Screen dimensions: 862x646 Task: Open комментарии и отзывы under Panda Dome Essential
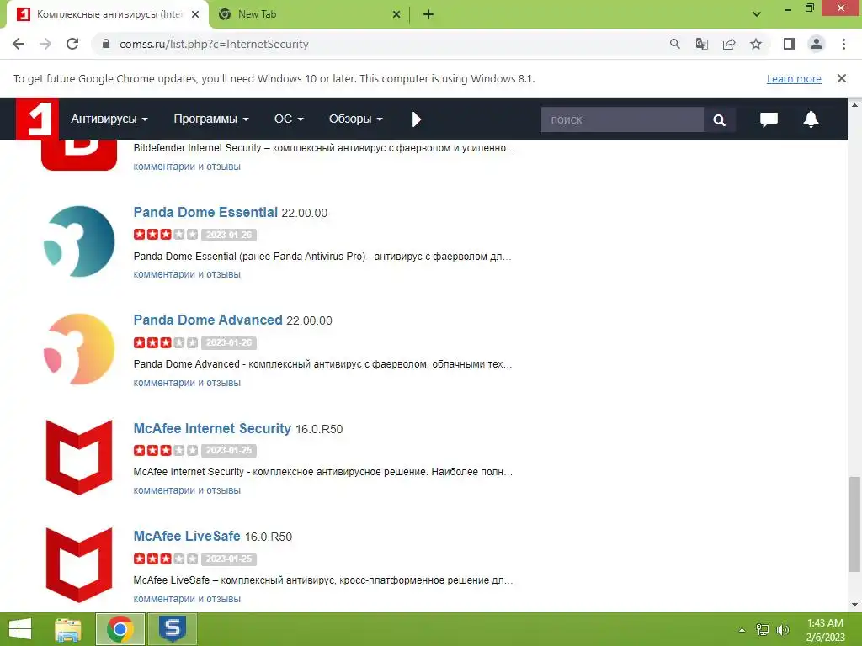[x=187, y=274]
